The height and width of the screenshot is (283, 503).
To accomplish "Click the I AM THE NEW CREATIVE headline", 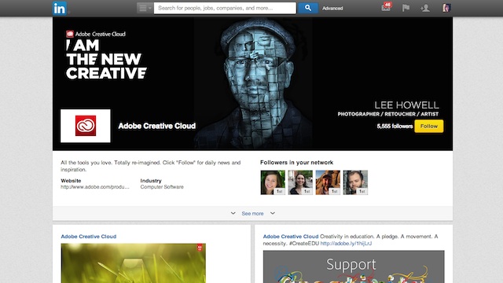I will [106, 60].
